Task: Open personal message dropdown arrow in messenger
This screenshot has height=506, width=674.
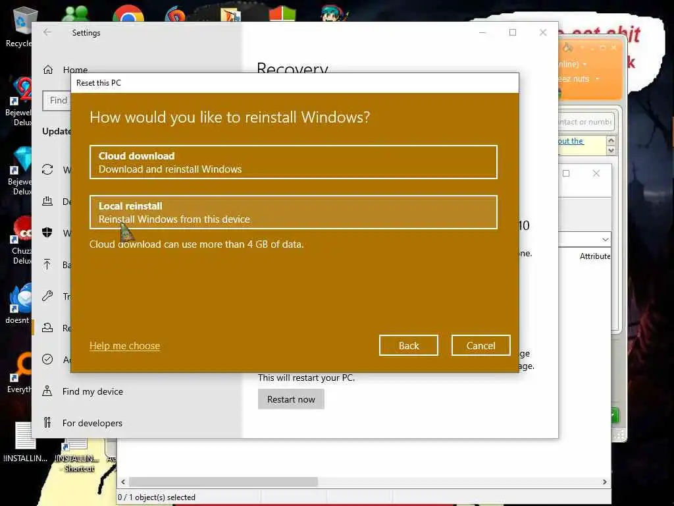Action: tap(597, 79)
